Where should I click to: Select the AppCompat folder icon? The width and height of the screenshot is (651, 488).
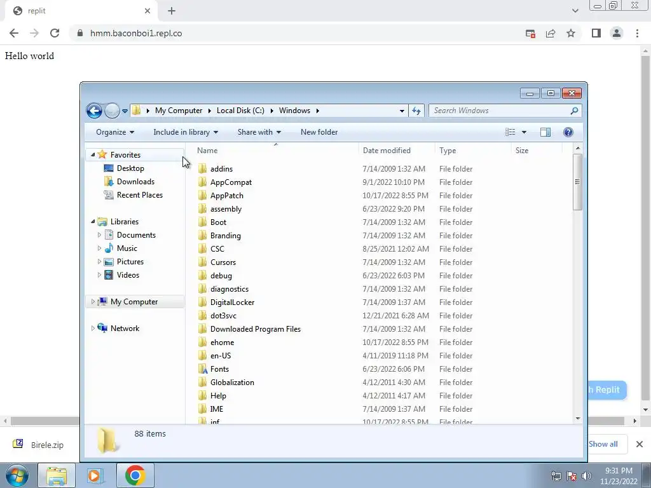(x=202, y=182)
